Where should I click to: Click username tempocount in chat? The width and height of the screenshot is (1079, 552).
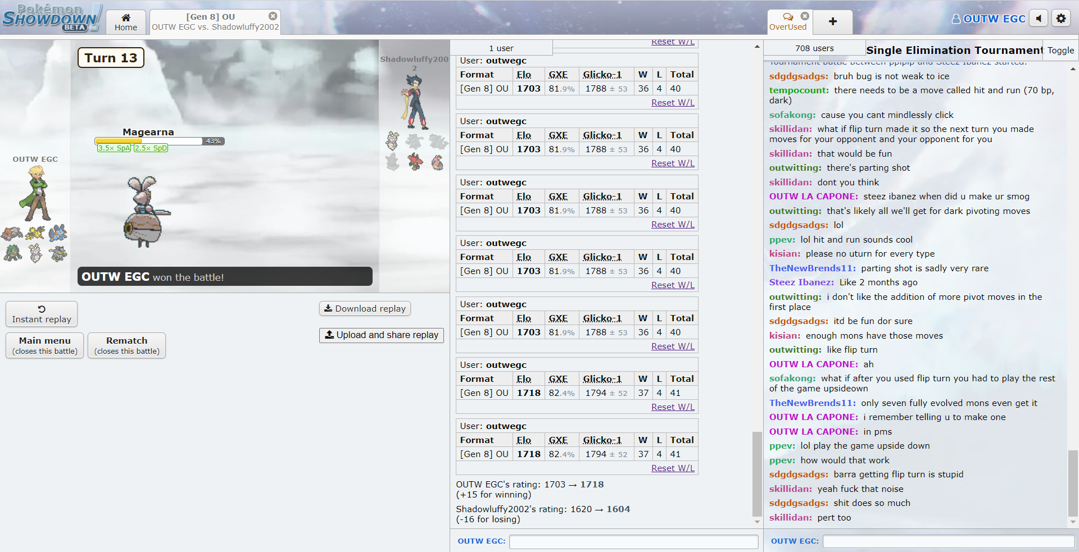pos(799,90)
